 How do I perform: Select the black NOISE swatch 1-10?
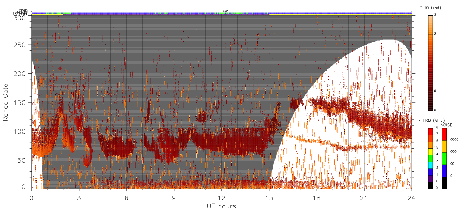point(444,183)
